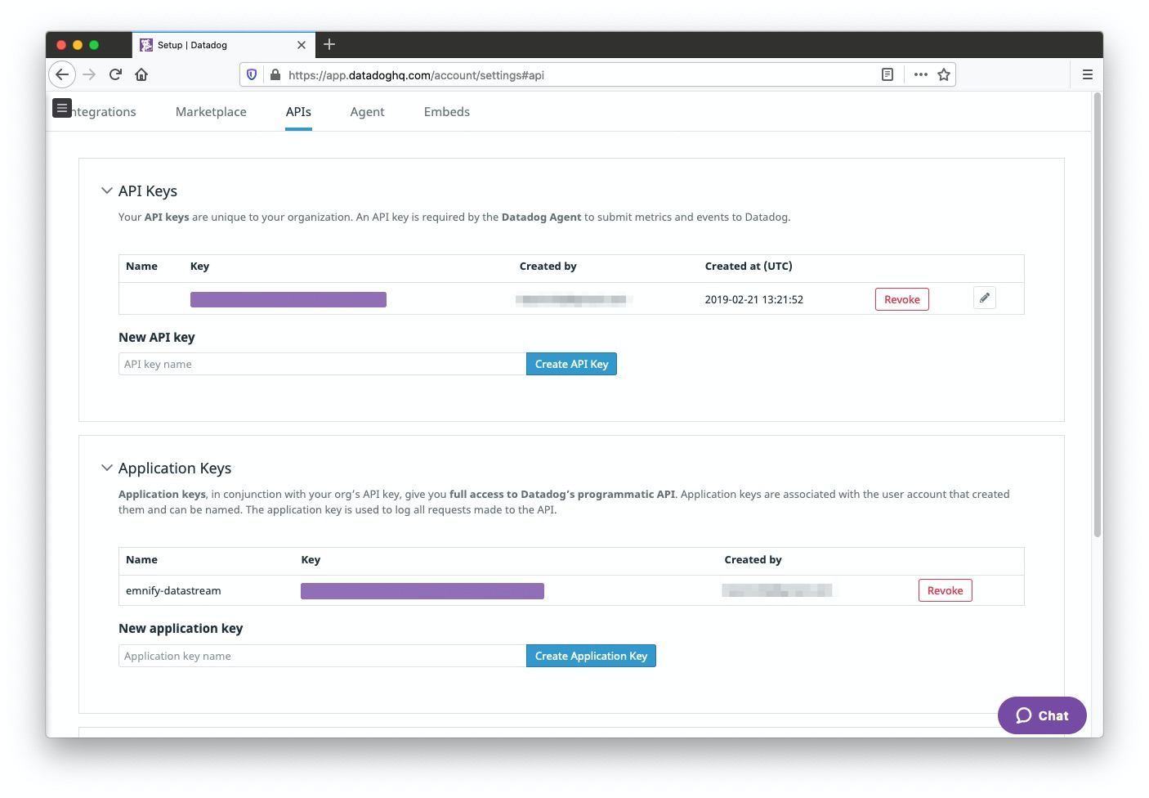
Task: Reload the current page
Action: [x=115, y=74]
